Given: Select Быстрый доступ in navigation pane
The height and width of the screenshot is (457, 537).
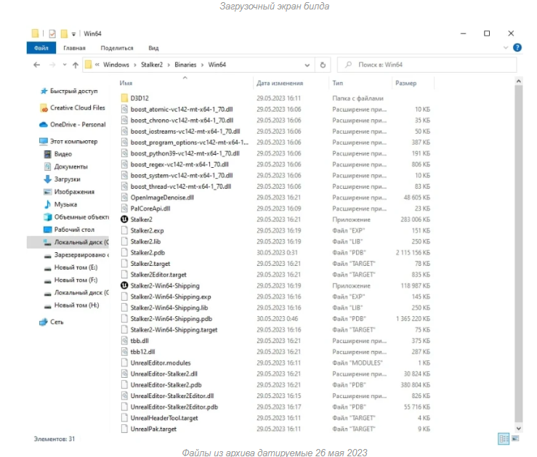Looking at the screenshot, I should point(73,91).
